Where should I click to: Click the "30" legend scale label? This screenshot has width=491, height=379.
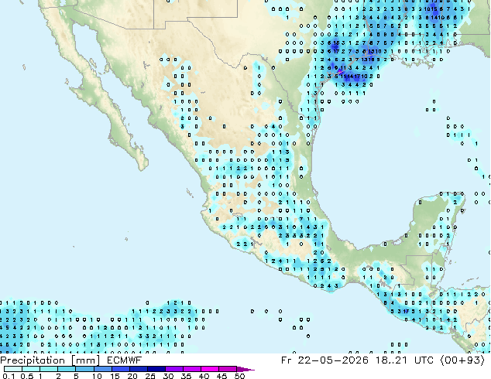pos(168,376)
